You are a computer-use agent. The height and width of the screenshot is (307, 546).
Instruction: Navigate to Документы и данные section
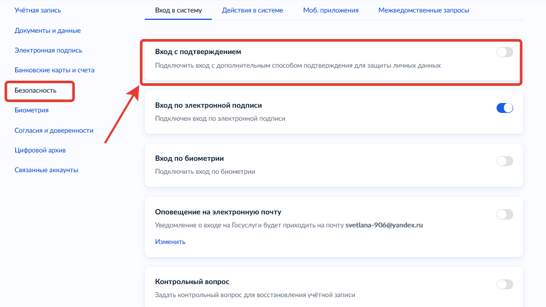click(x=47, y=31)
